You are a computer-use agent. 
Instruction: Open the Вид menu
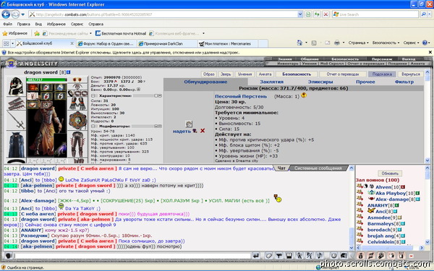38,24
